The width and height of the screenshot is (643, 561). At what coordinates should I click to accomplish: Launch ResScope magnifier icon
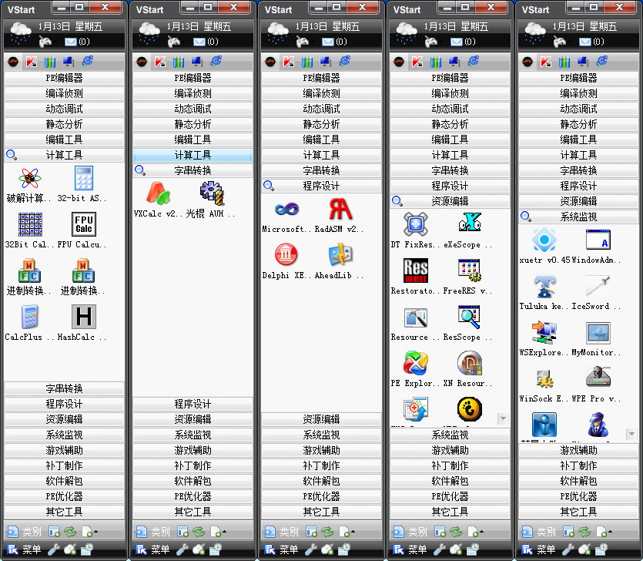[x=469, y=317]
